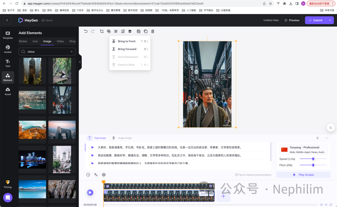This screenshot has width=337, height=207.
Task: Click the translate script icon
Action: coord(96,175)
